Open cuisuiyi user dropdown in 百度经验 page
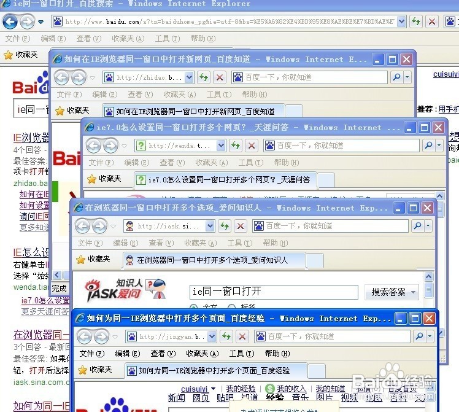Image resolution: width=459 pixels, height=412 pixels. point(213,389)
